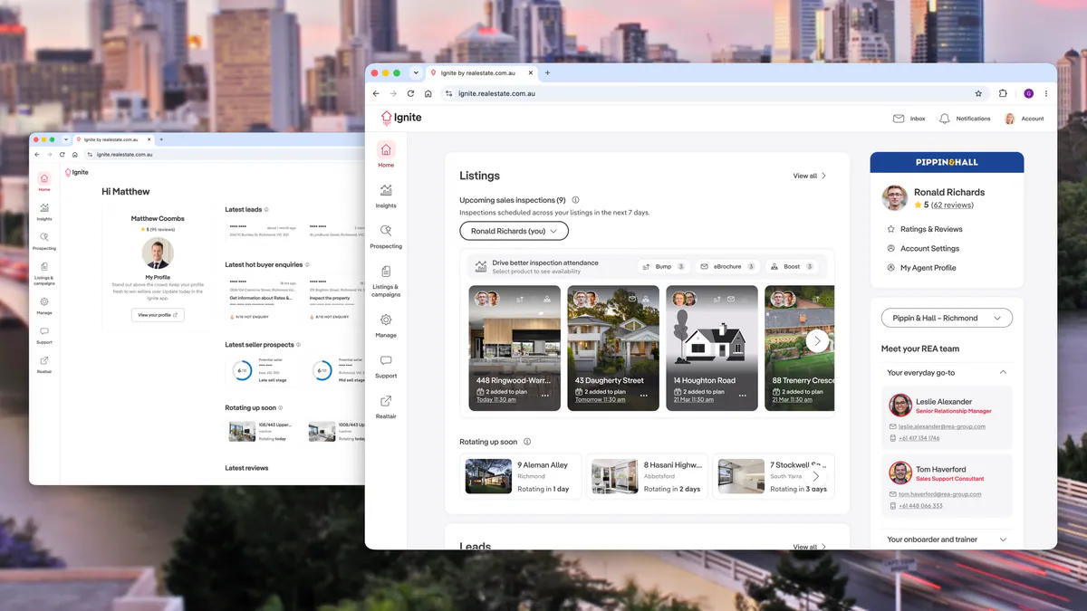Open the Chrome three-dot menu in front window
The image size is (1087, 611).
tap(1046, 93)
